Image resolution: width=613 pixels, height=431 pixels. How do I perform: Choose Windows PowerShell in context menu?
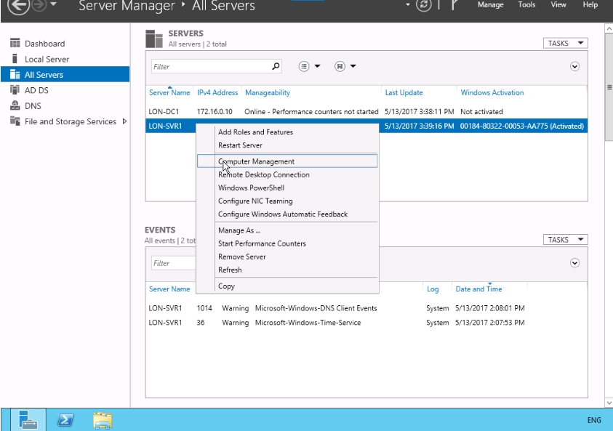point(287,188)
